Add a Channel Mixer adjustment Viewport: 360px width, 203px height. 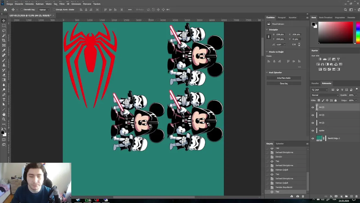tap(336, 64)
